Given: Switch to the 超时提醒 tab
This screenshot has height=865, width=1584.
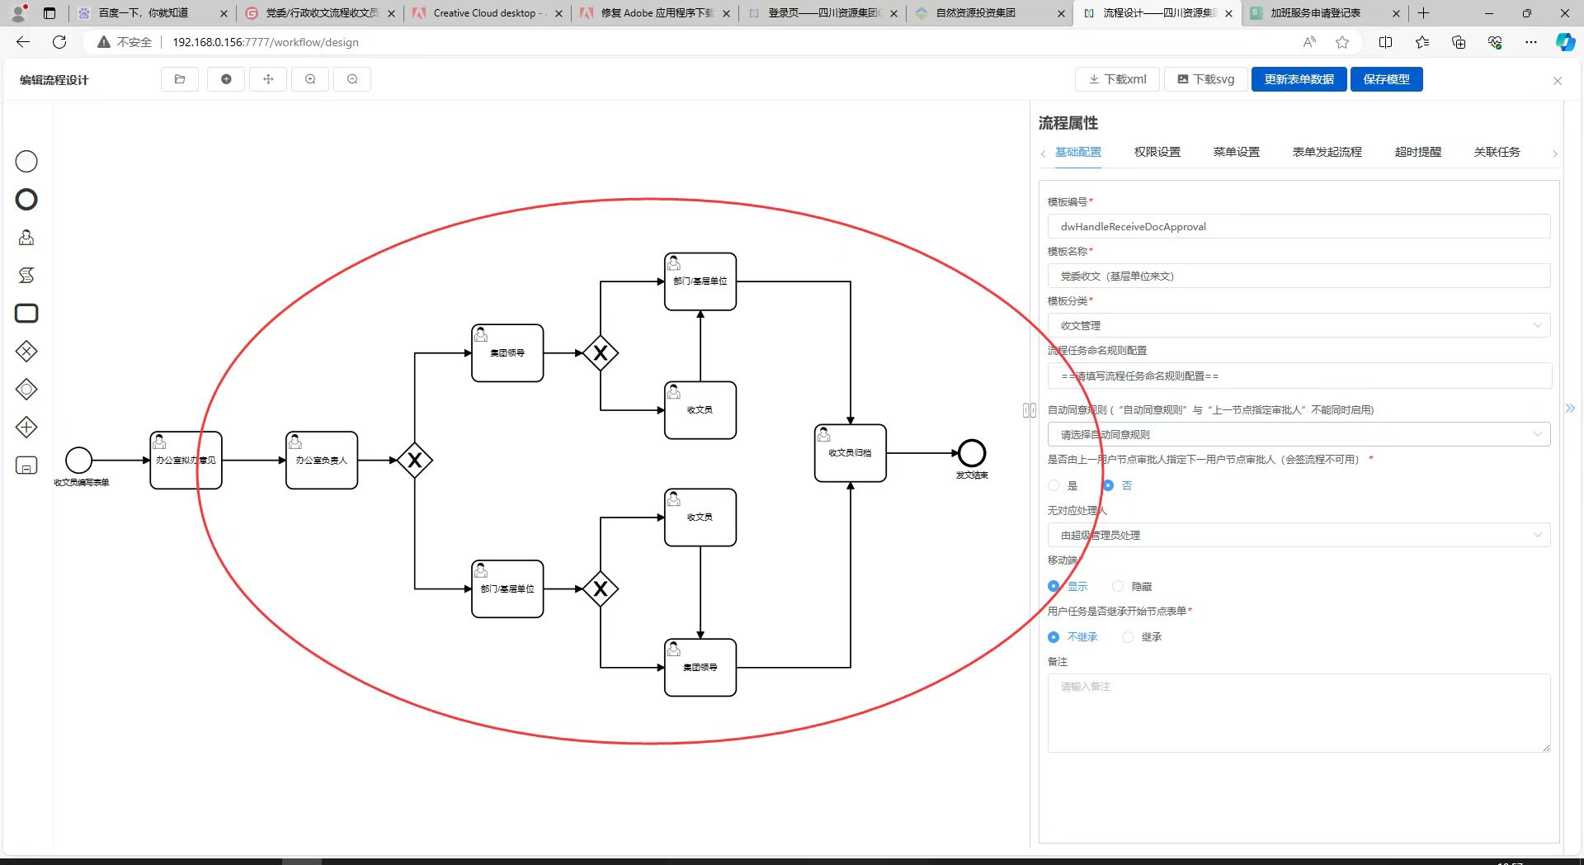Looking at the screenshot, I should [x=1417, y=152].
